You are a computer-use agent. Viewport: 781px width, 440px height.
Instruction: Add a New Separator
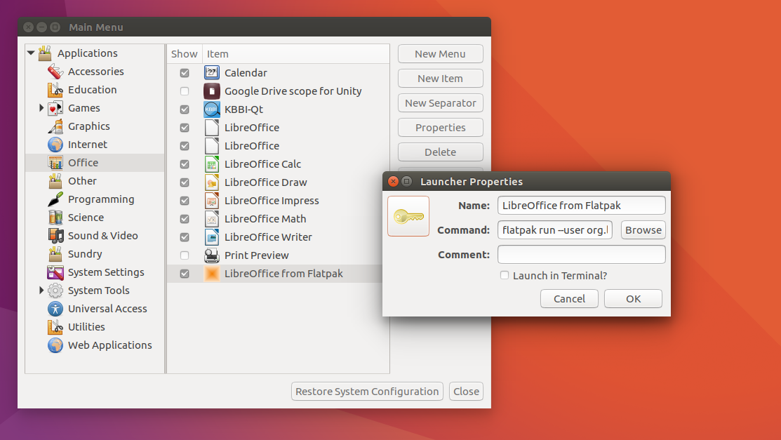[440, 103]
